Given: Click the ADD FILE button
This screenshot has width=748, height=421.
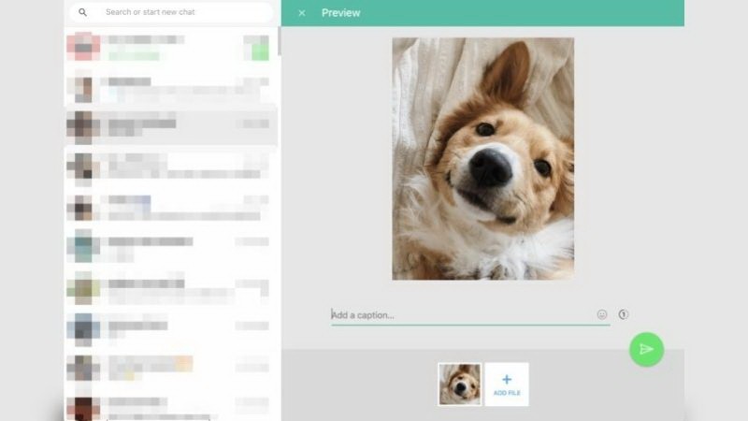Looking at the screenshot, I should pyautogui.click(x=507, y=385).
